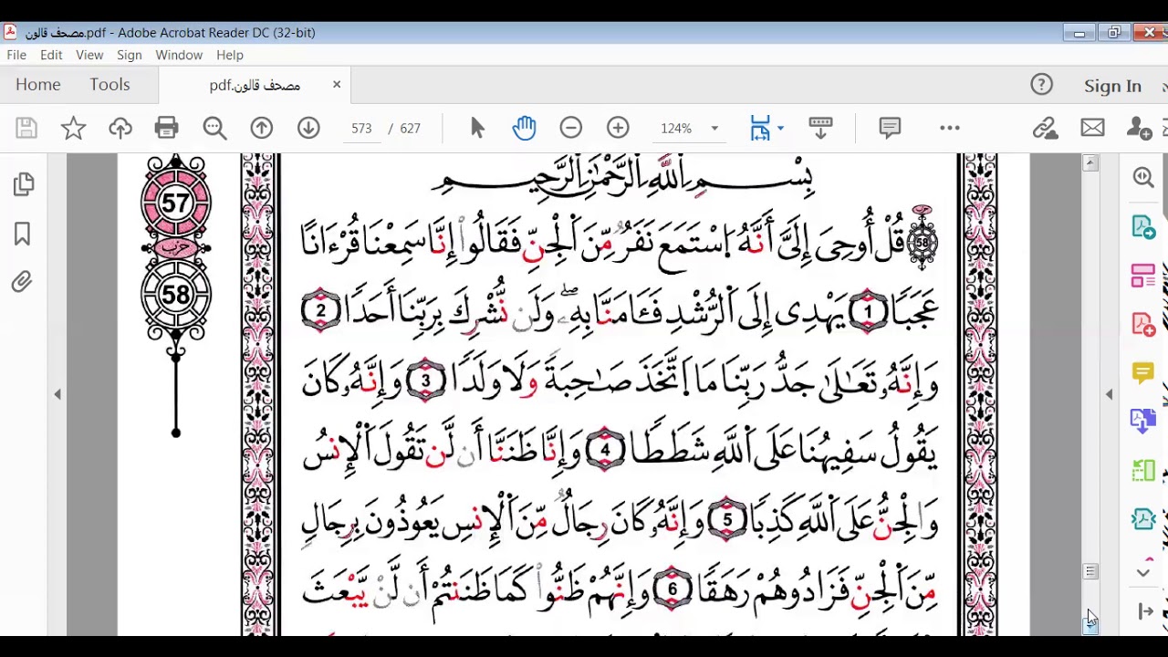Image resolution: width=1168 pixels, height=657 pixels.
Task: Select the arrow selection tool
Action: [477, 129]
